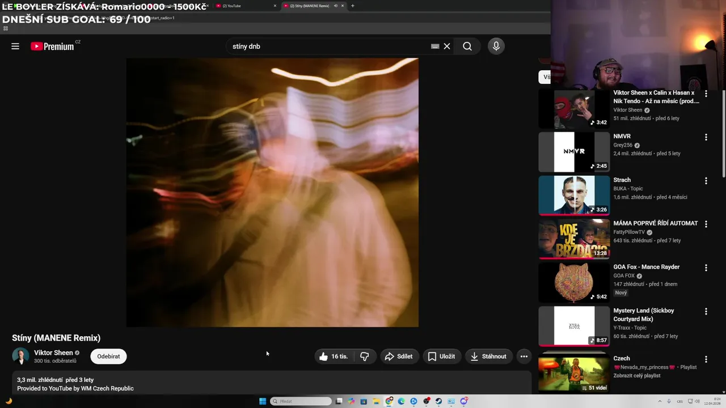This screenshot has width=726, height=408.
Task: Close the Stíny (MANENE Remix) tab
Action: coord(343,6)
